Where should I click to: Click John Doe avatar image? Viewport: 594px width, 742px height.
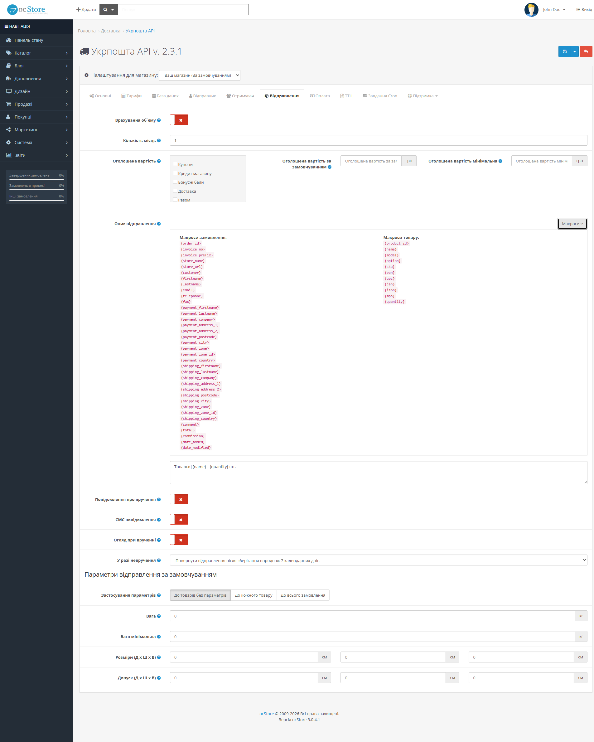(531, 10)
